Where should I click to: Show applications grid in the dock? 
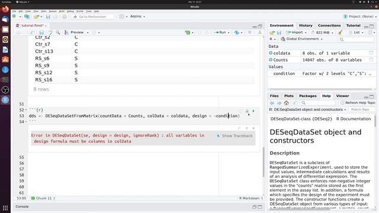pyautogui.click(x=5, y=208)
